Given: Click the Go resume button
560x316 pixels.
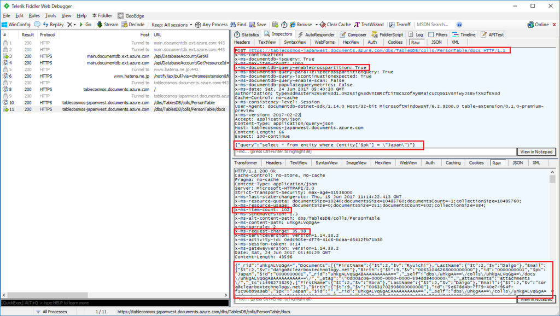Looking at the screenshot, I should [x=85, y=25].
